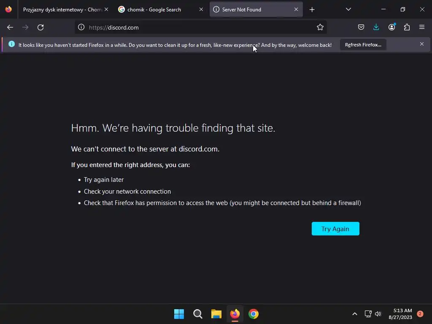Viewport: 432px width, 324px height.
Task: Launch Google Chrome from taskbar
Action: point(254,314)
